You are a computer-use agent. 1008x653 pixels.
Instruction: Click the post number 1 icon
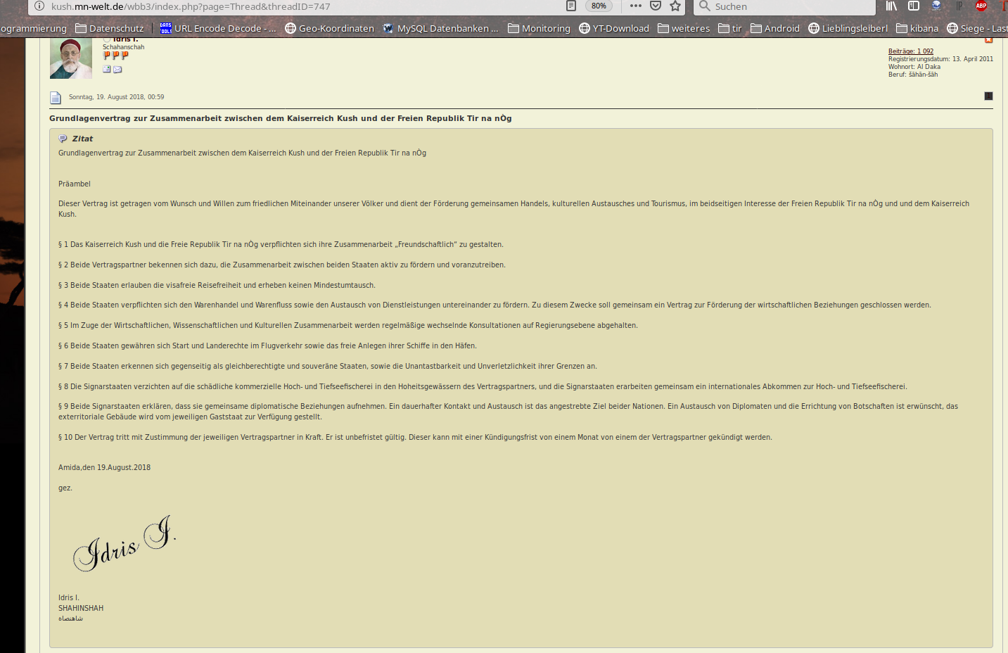988,96
